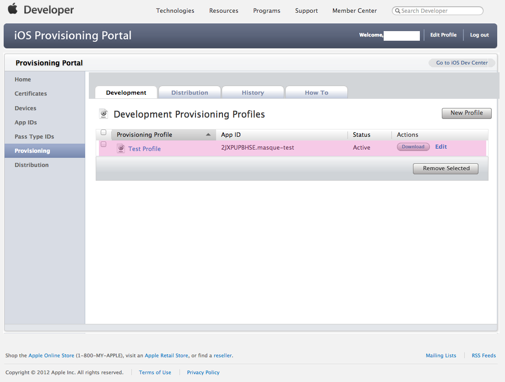Open Home in the sidebar
This screenshot has width=505, height=382.
[22, 80]
